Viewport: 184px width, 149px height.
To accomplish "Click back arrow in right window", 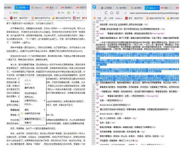I will pos(95,13).
